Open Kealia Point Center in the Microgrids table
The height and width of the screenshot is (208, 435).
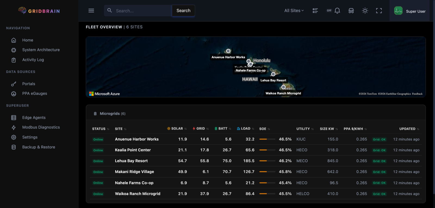(133, 150)
